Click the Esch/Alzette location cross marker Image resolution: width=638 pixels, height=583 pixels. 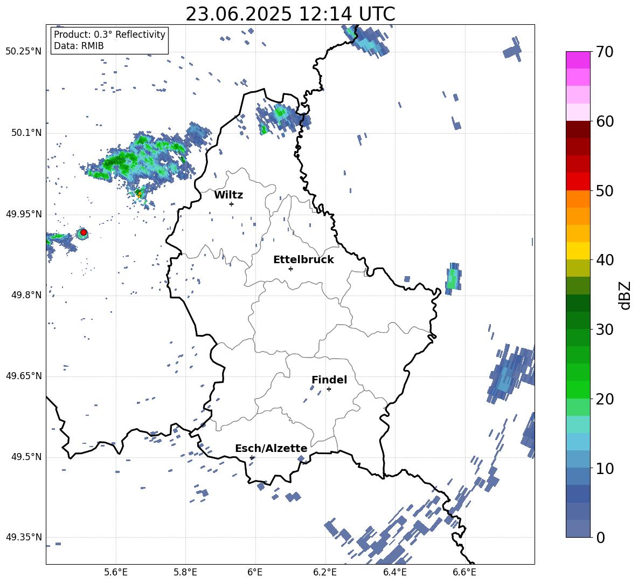pyautogui.click(x=252, y=457)
